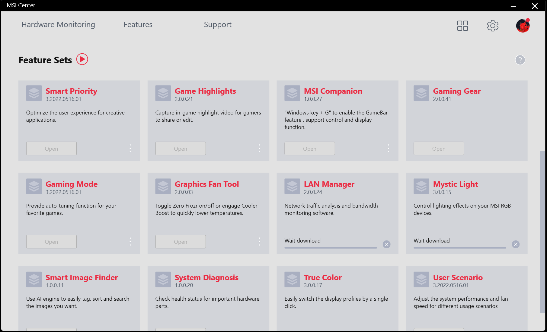Cancel the LAN Manager download

[386, 244]
